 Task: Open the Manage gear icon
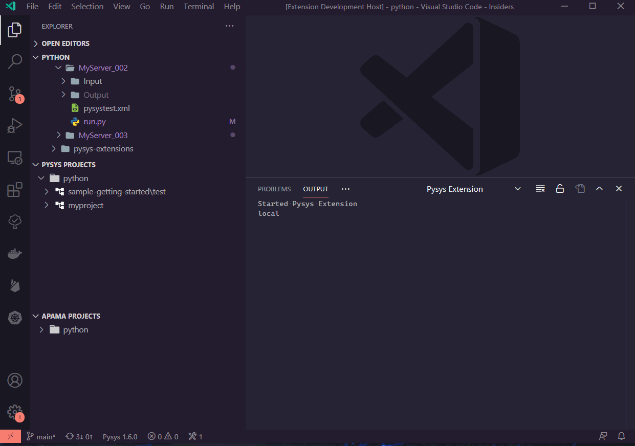pyautogui.click(x=15, y=412)
